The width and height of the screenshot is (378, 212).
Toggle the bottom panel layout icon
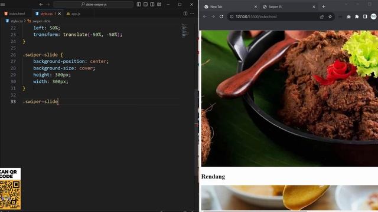[x=146, y=4]
